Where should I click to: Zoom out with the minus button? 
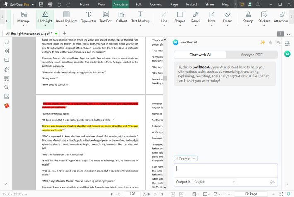click(229, 194)
